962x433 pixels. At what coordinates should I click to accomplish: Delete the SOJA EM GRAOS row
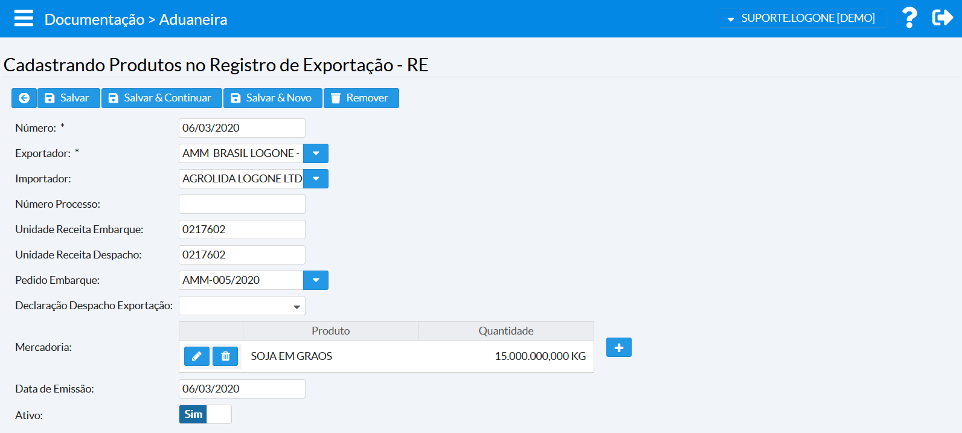[225, 356]
